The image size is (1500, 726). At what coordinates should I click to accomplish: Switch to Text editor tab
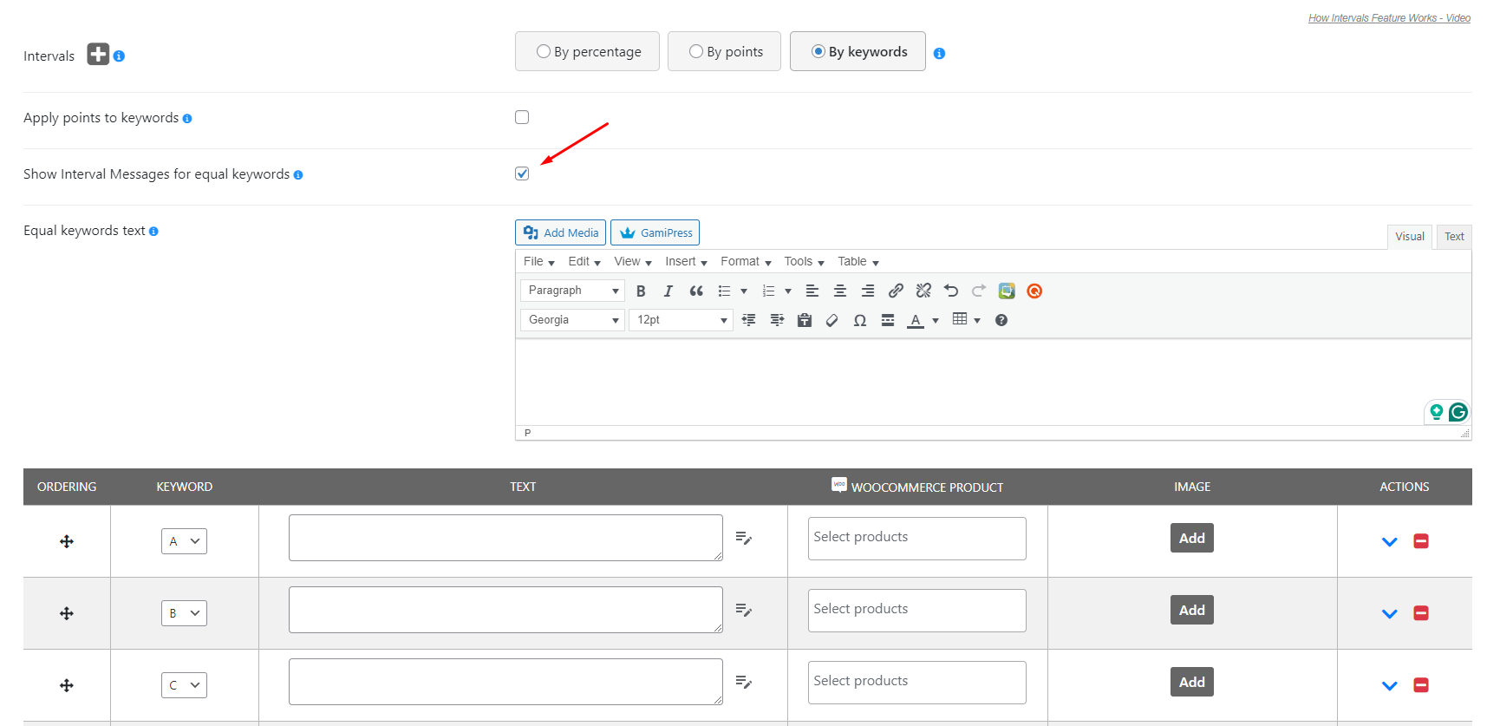(x=1454, y=237)
